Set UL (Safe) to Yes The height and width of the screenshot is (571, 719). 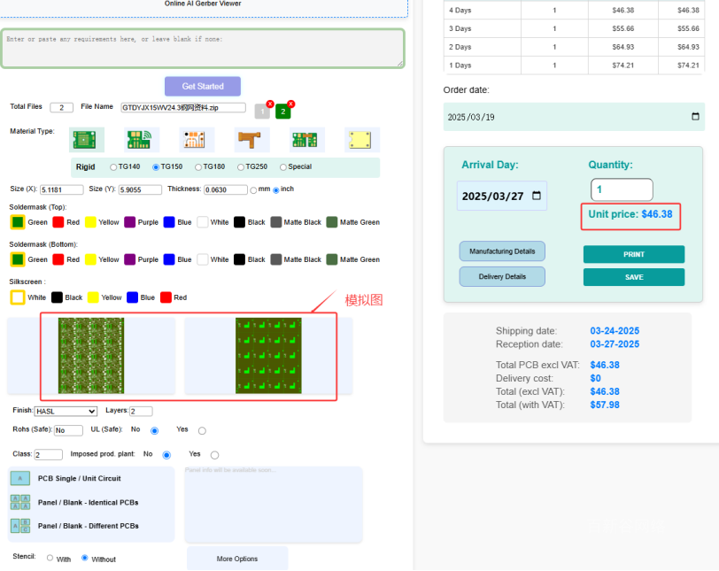202,431
